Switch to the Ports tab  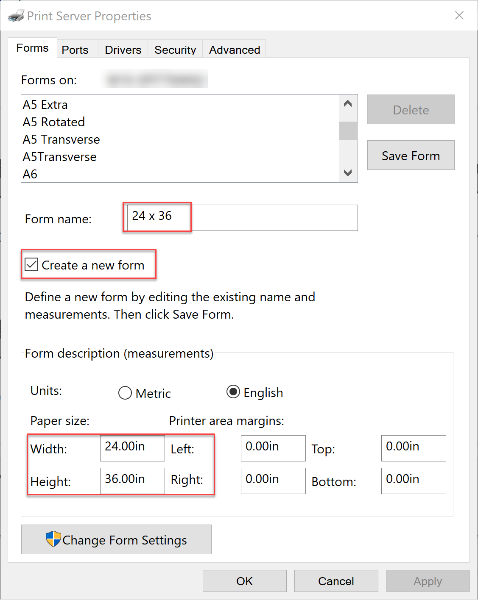(75, 50)
